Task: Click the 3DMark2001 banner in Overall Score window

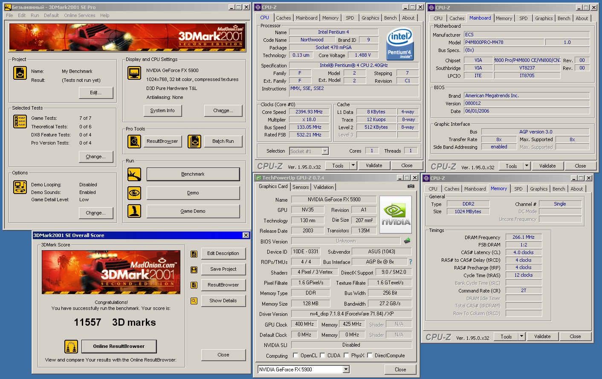Action: pos(111,272)
